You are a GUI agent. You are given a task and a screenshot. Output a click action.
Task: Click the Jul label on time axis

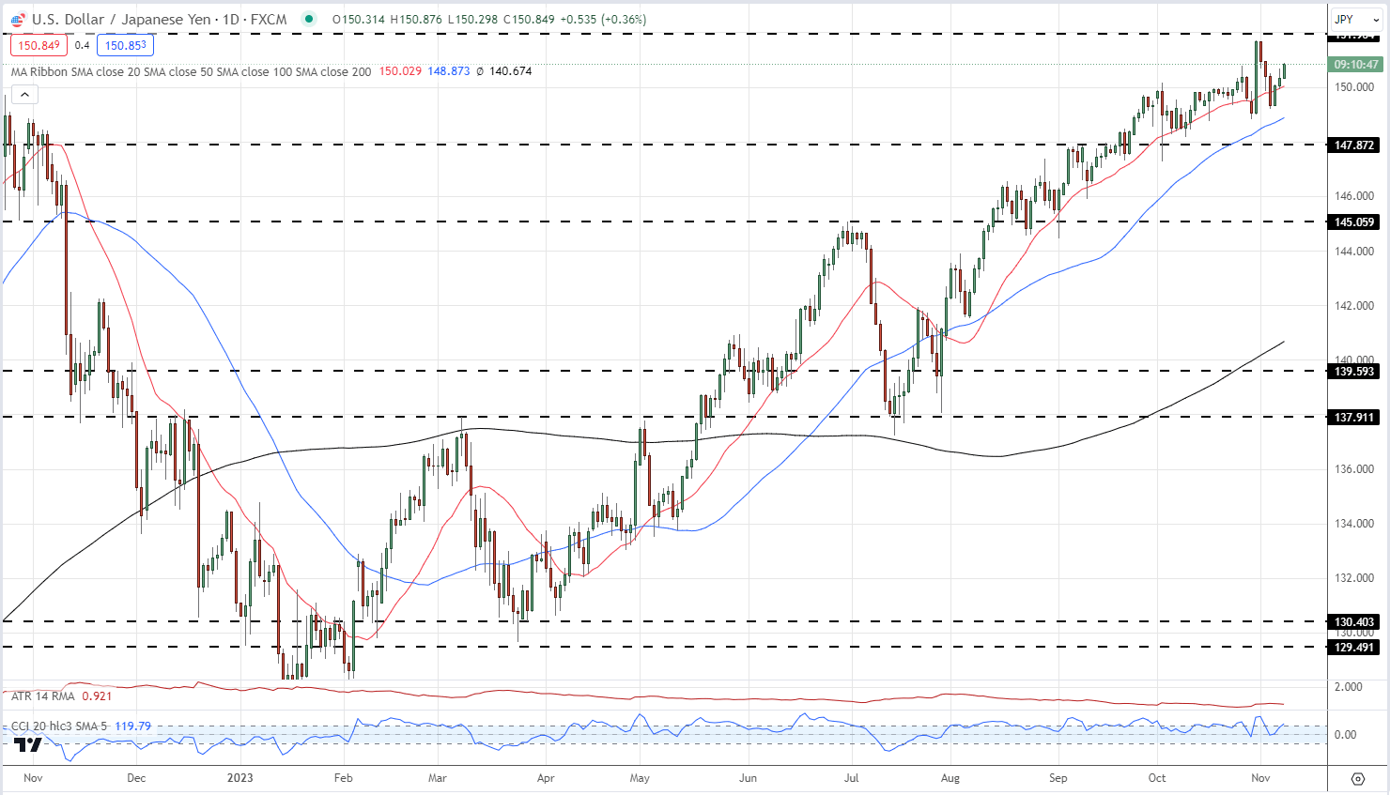click(x=852, y=778)
